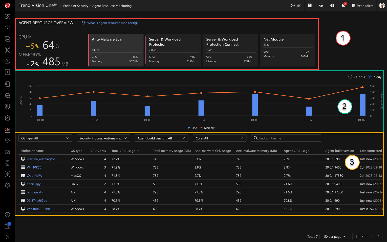Viewport: 387px width, 242px height.
Task: Open the martina_washington endpoint link
Action: (41, 159)
